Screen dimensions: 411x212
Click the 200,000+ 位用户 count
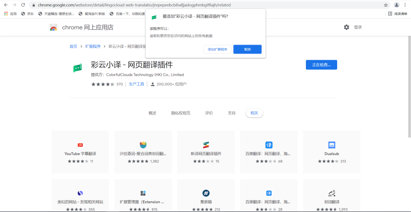pos(169,84)
